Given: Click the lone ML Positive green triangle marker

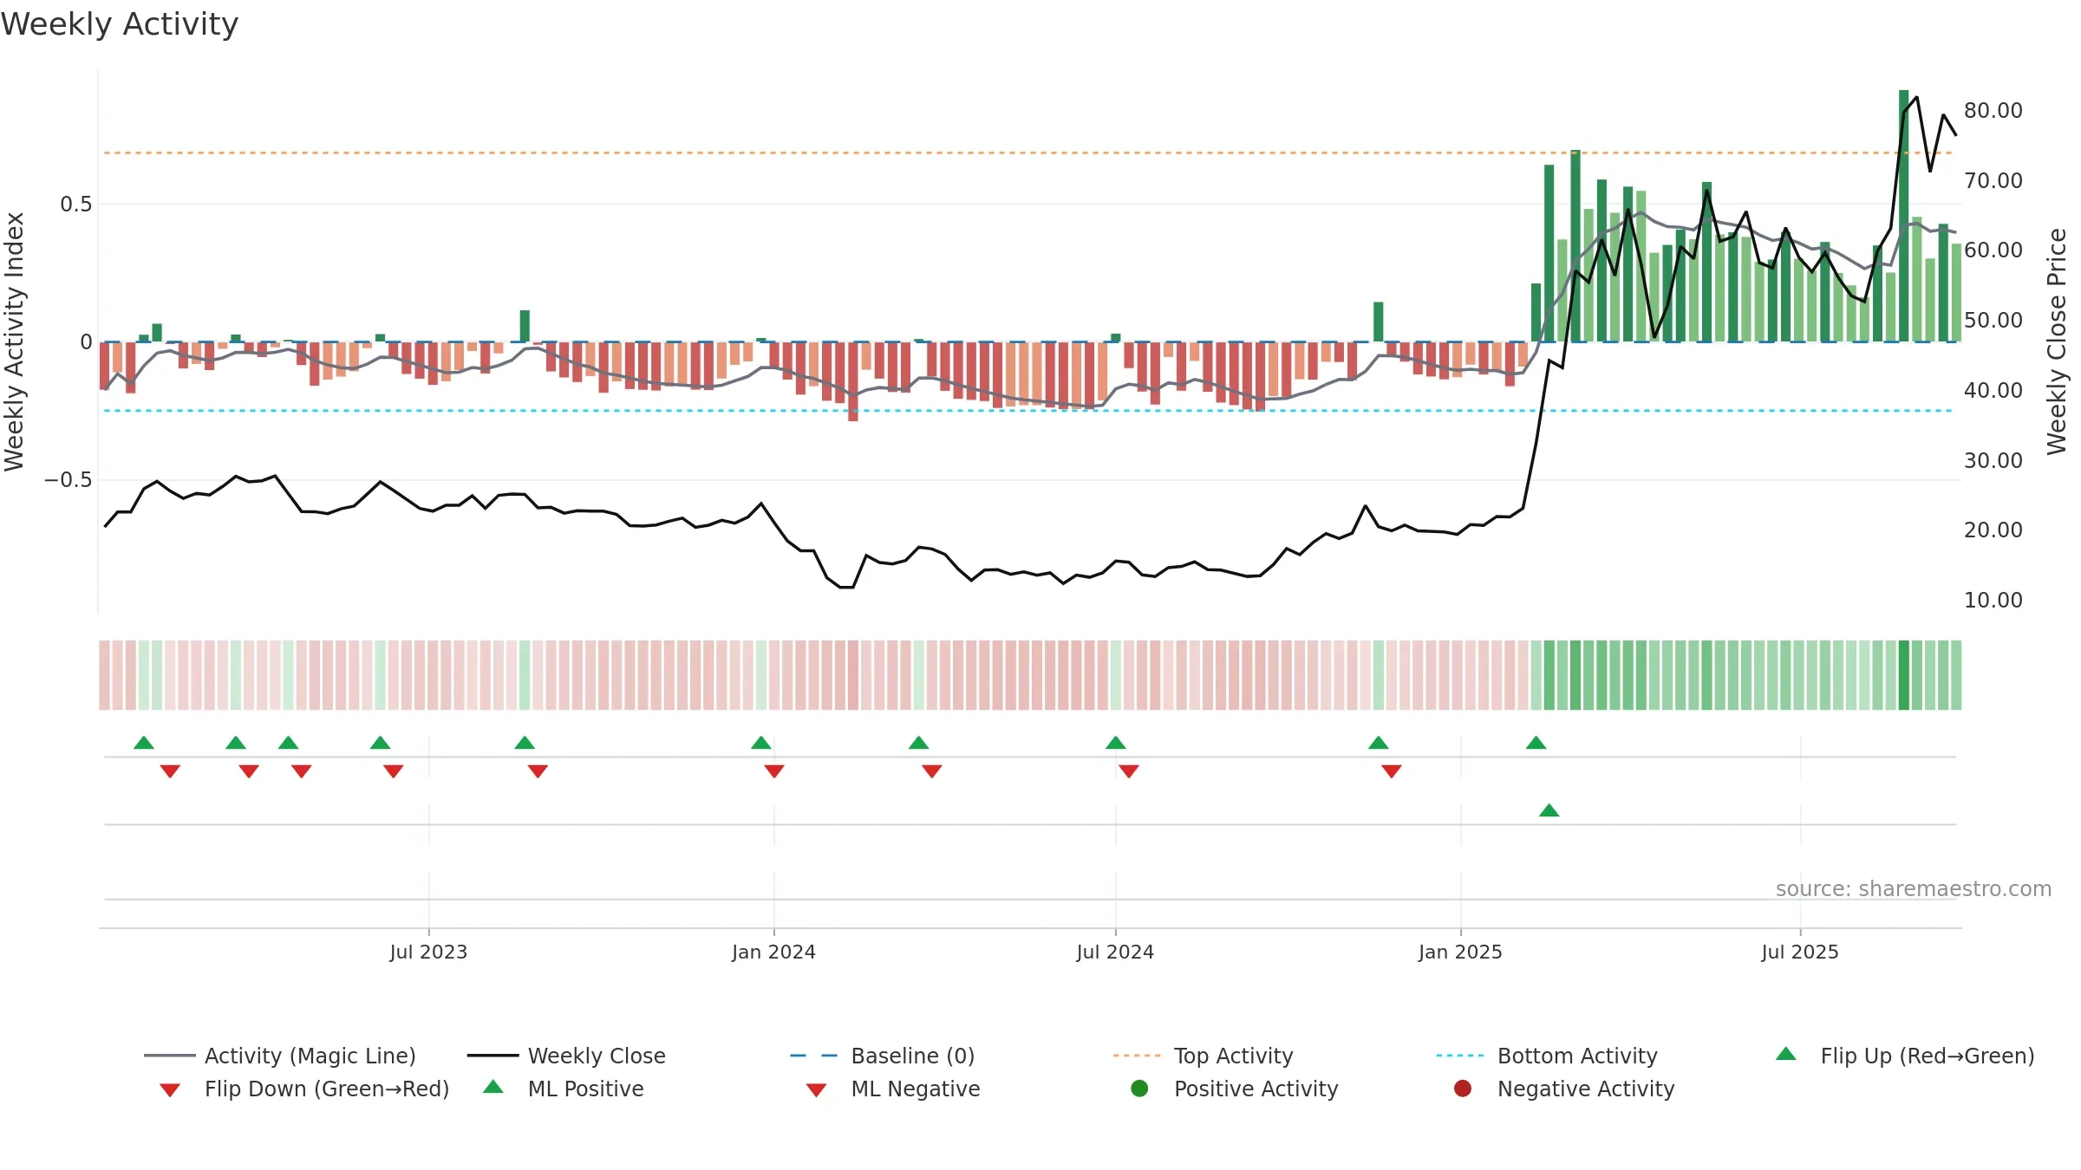Looking at the screenshot, I should [x=1549, y=810].
